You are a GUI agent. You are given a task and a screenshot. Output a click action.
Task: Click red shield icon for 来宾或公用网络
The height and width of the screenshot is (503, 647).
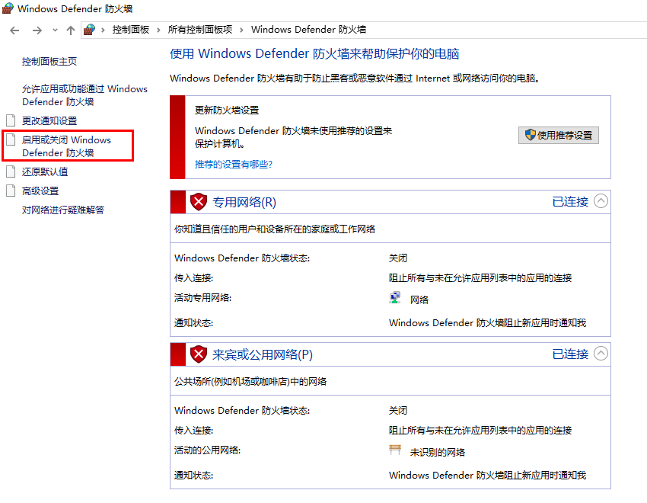point(199,354)
